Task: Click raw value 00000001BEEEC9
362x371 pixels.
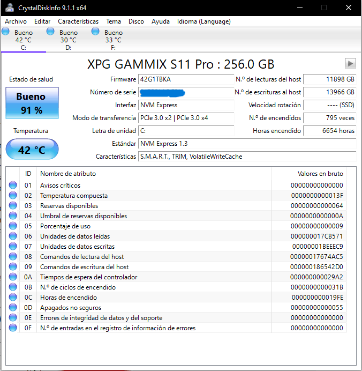Action: [318, 247]
